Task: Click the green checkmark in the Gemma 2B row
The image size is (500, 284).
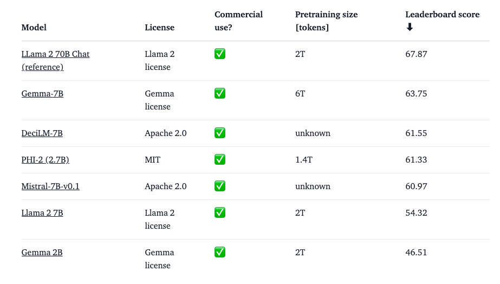Action: [220, 252]
